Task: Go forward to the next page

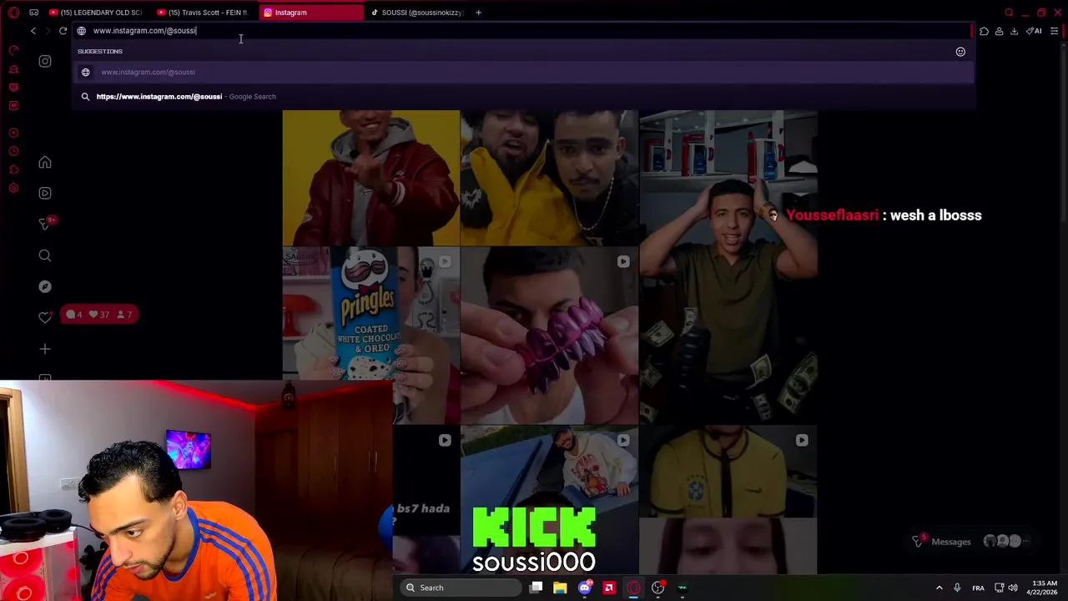Action: [x=48, y=31]
